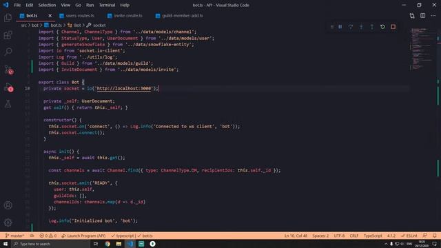441x248 pixels.
Task: Click the TypeScript version 4.1.2
Action: (x=391, y=236)
